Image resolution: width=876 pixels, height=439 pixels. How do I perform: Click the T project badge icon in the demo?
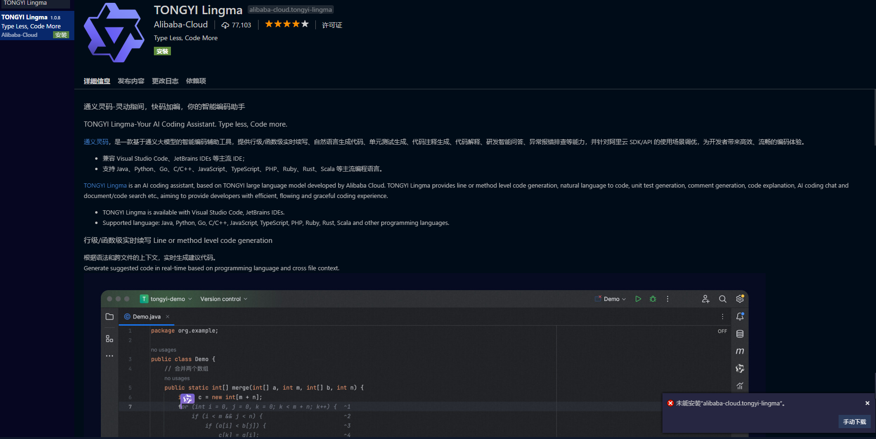pos(144,299)
